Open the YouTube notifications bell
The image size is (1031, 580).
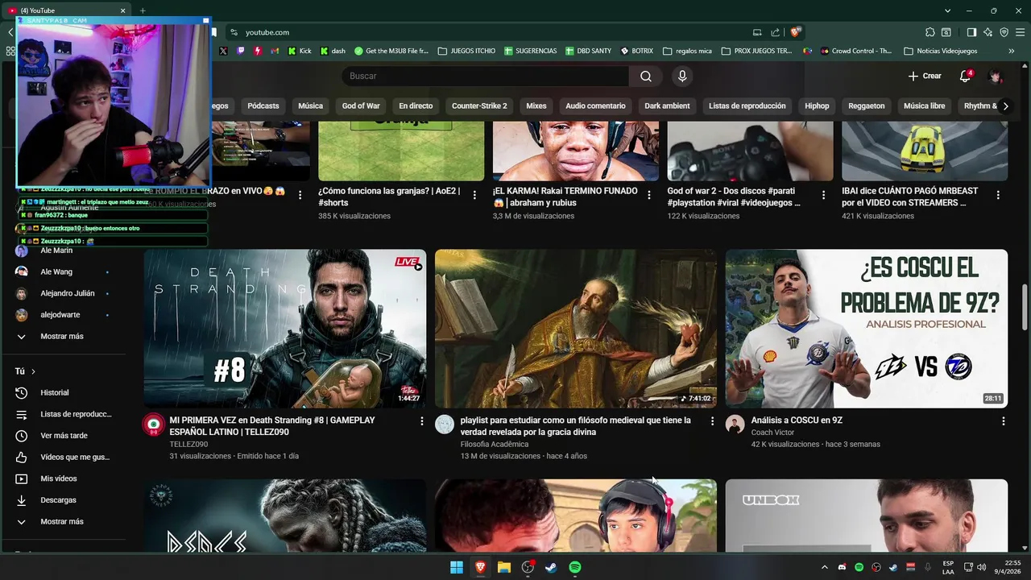[x=965, y=76]
